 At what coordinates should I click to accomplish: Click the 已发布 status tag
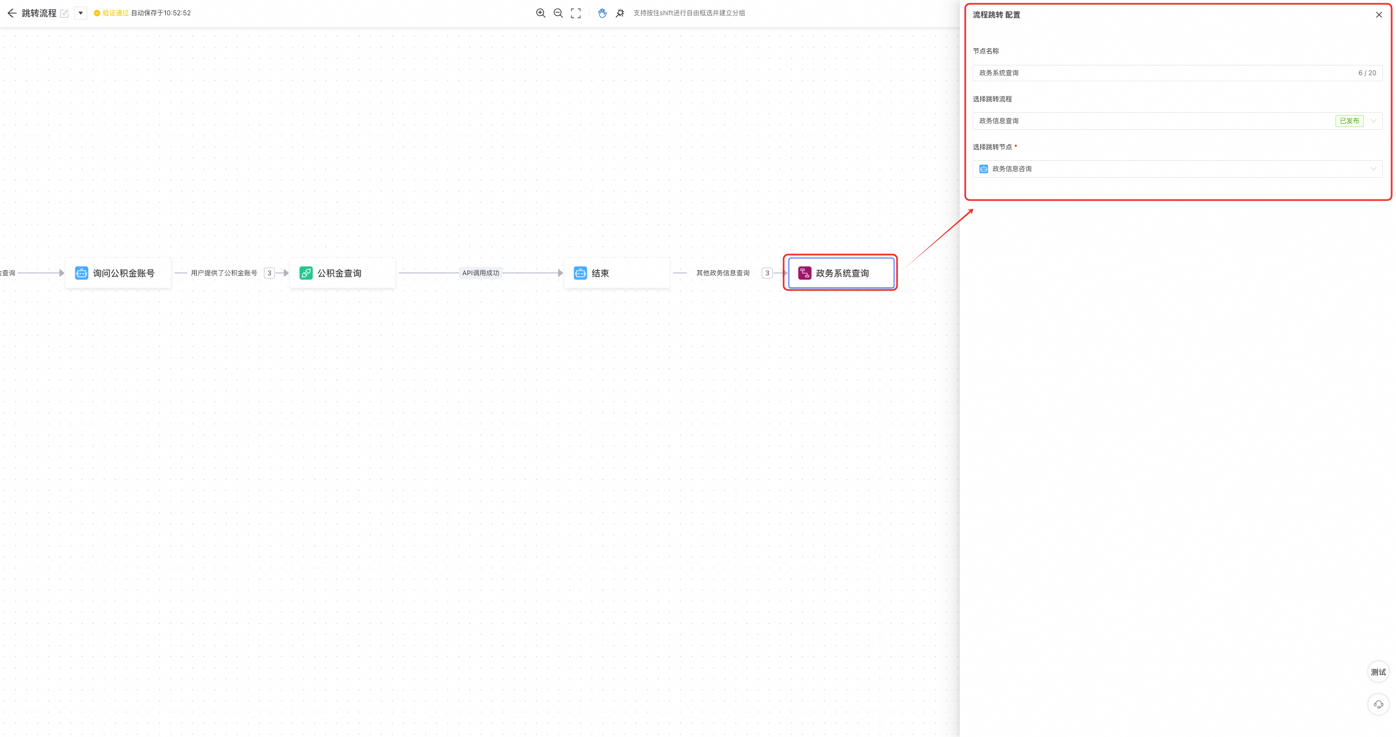tap(1350, 121)
